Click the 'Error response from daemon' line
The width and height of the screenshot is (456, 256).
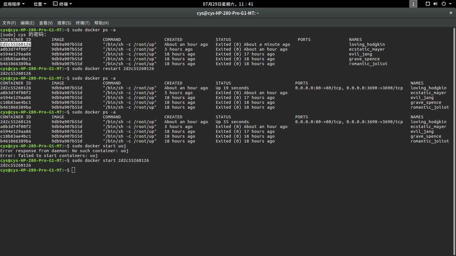(64, 151)
